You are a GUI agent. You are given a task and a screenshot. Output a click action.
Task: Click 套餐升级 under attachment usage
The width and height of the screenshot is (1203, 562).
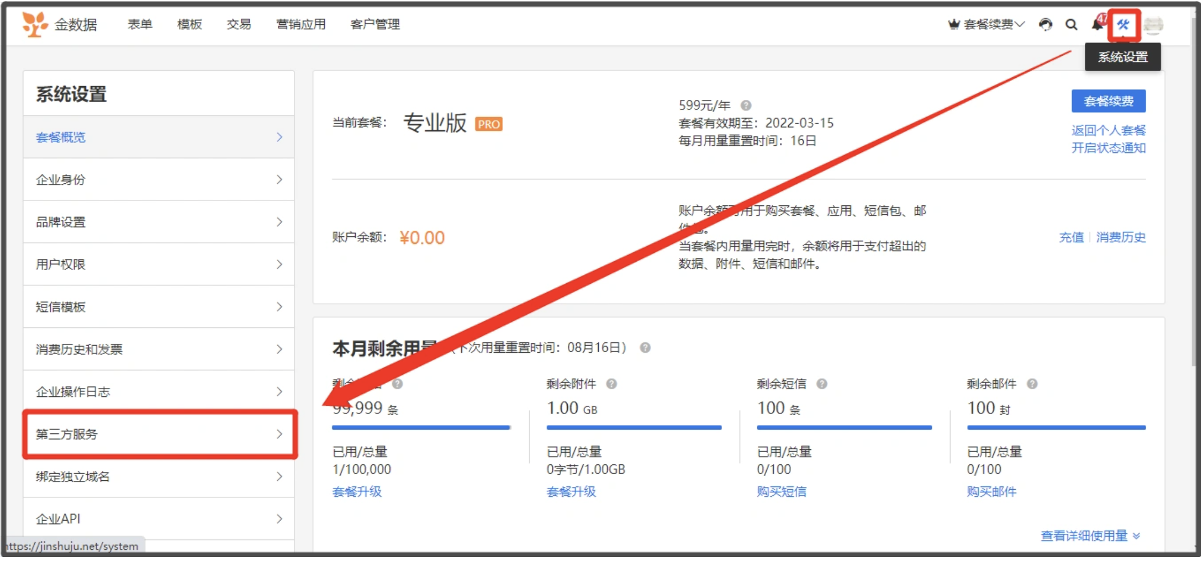pos(571,491)
